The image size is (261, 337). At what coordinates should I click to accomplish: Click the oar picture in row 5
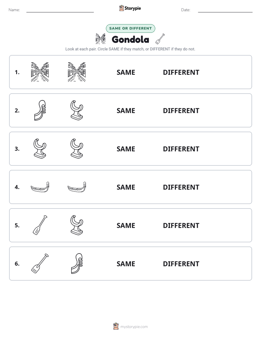point(40,225)
